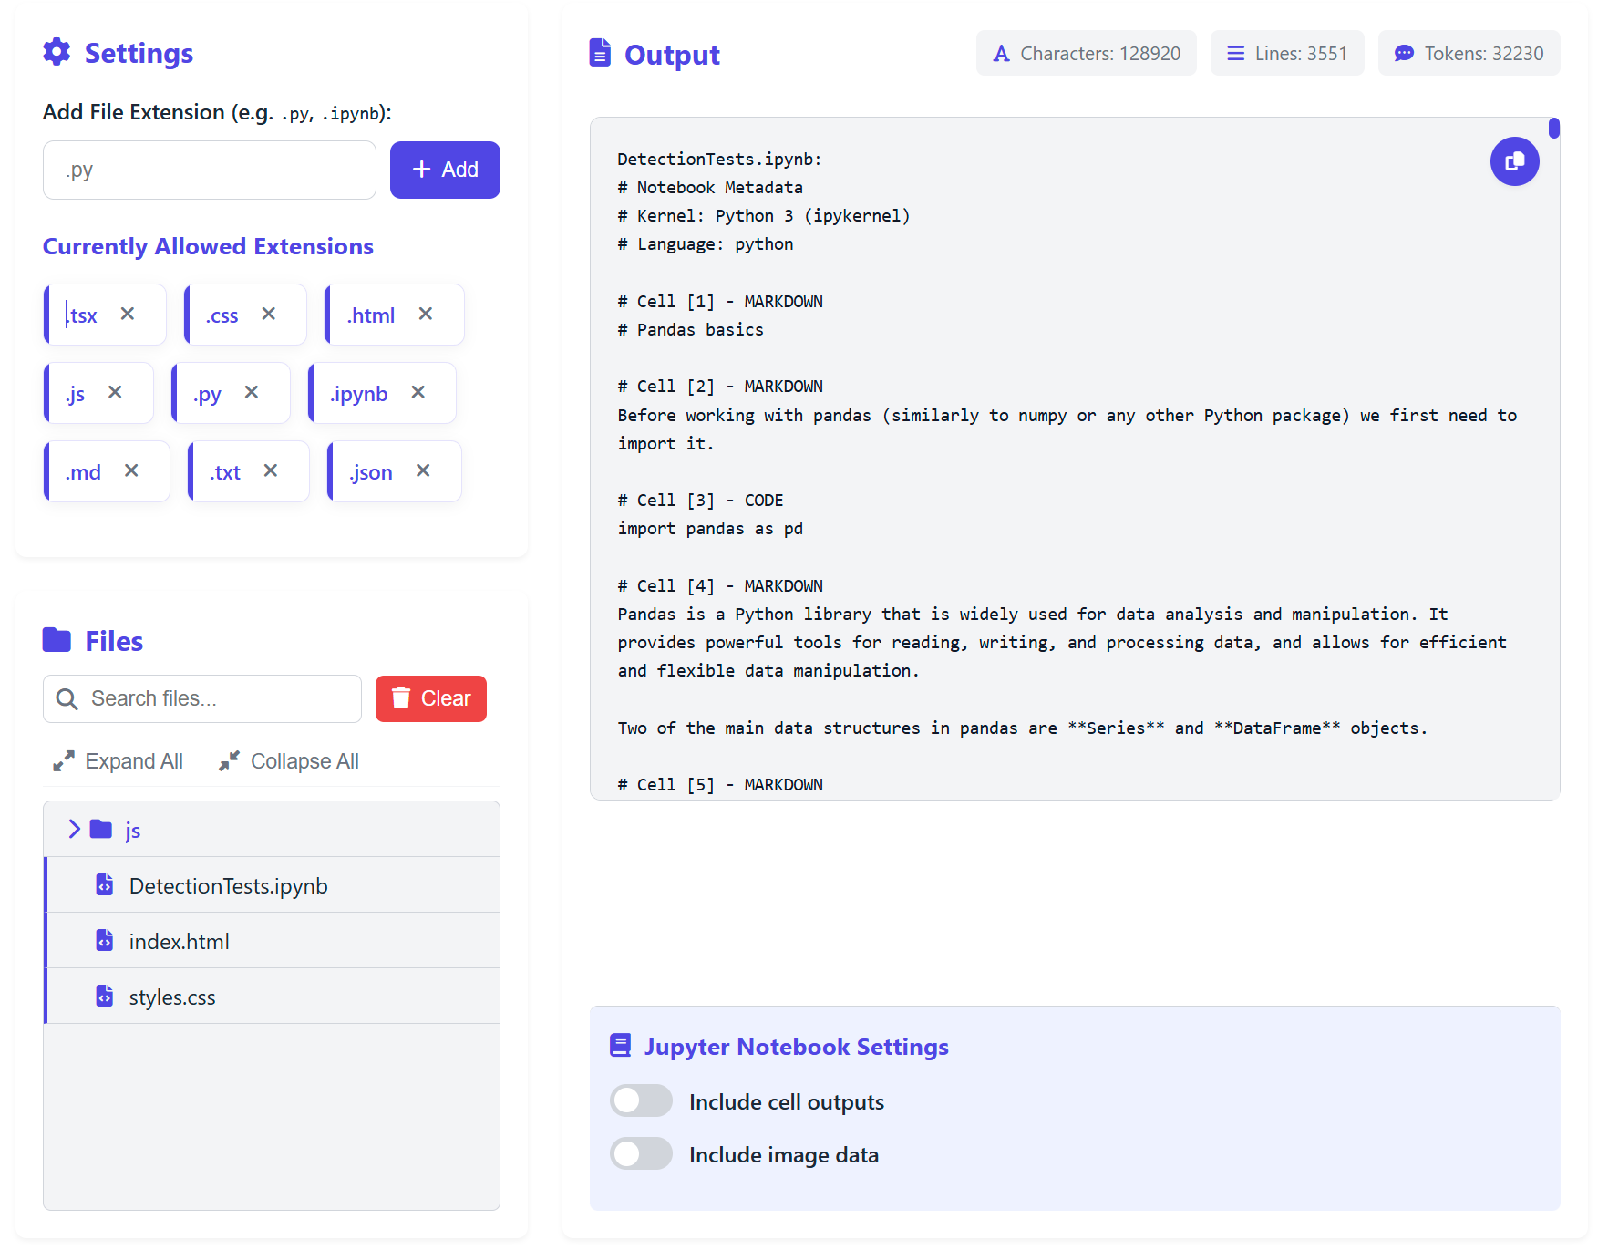Click the file extension input field
The width and height of the screenshot is (1598, 1250).
209,170
